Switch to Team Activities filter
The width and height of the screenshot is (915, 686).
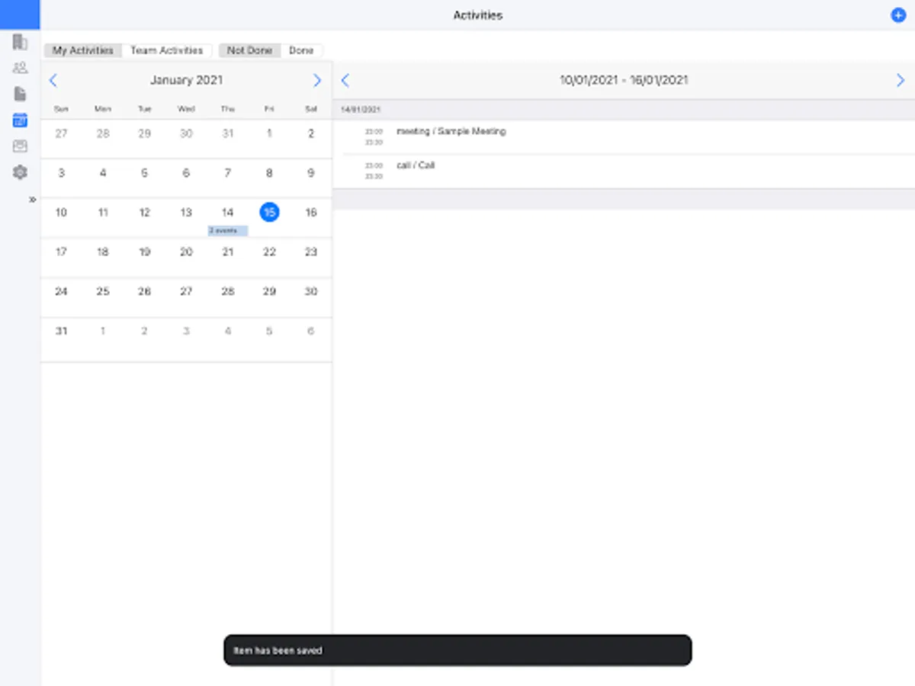point(167,50)
